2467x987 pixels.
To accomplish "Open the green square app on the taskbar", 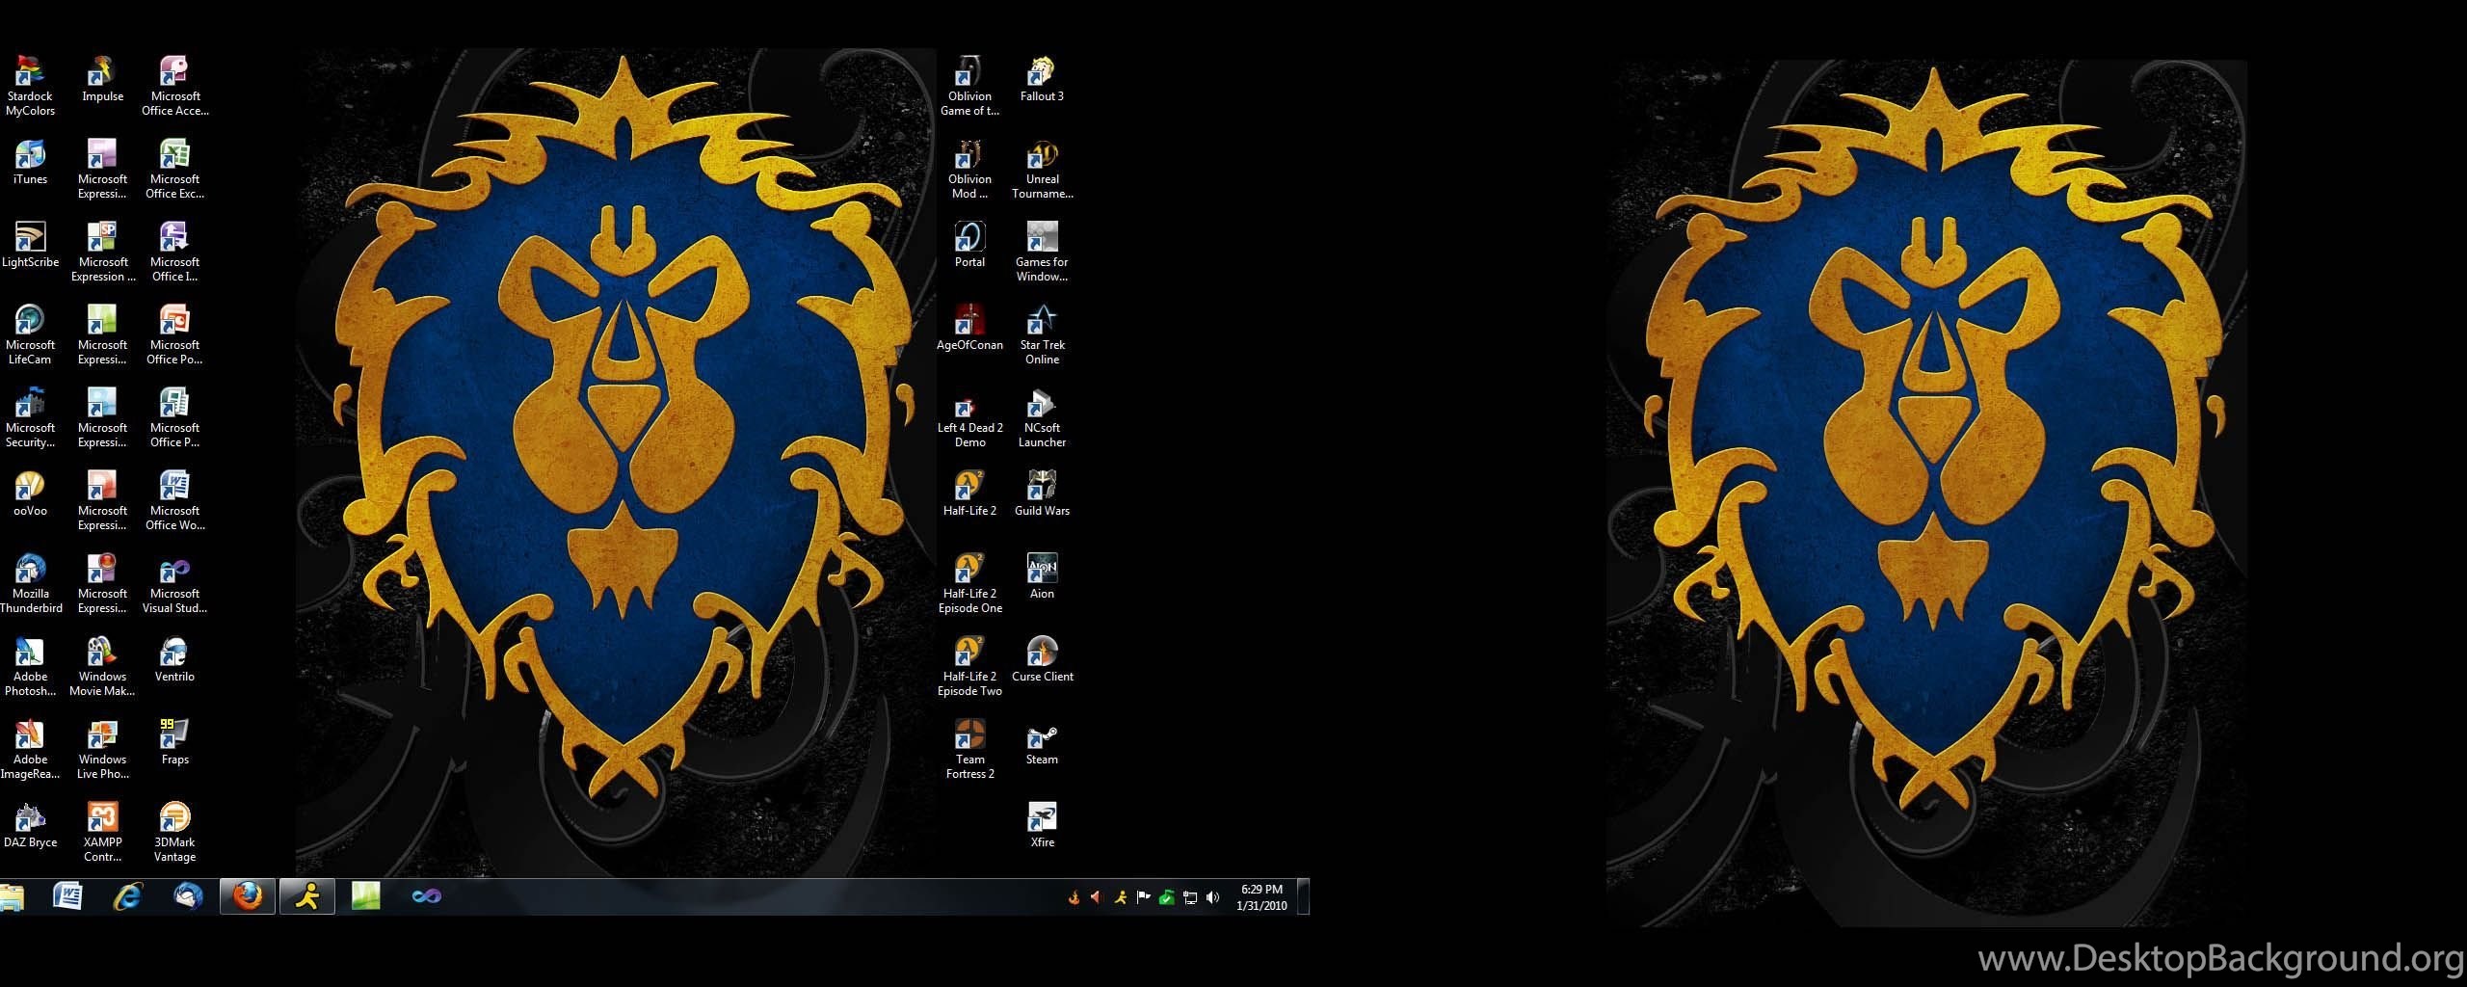I will (x=366, y=896).
